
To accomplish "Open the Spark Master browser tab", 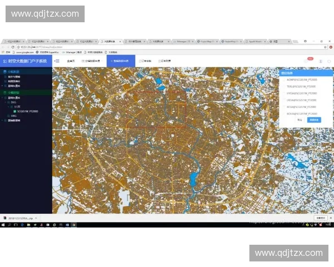I will 254,41.
